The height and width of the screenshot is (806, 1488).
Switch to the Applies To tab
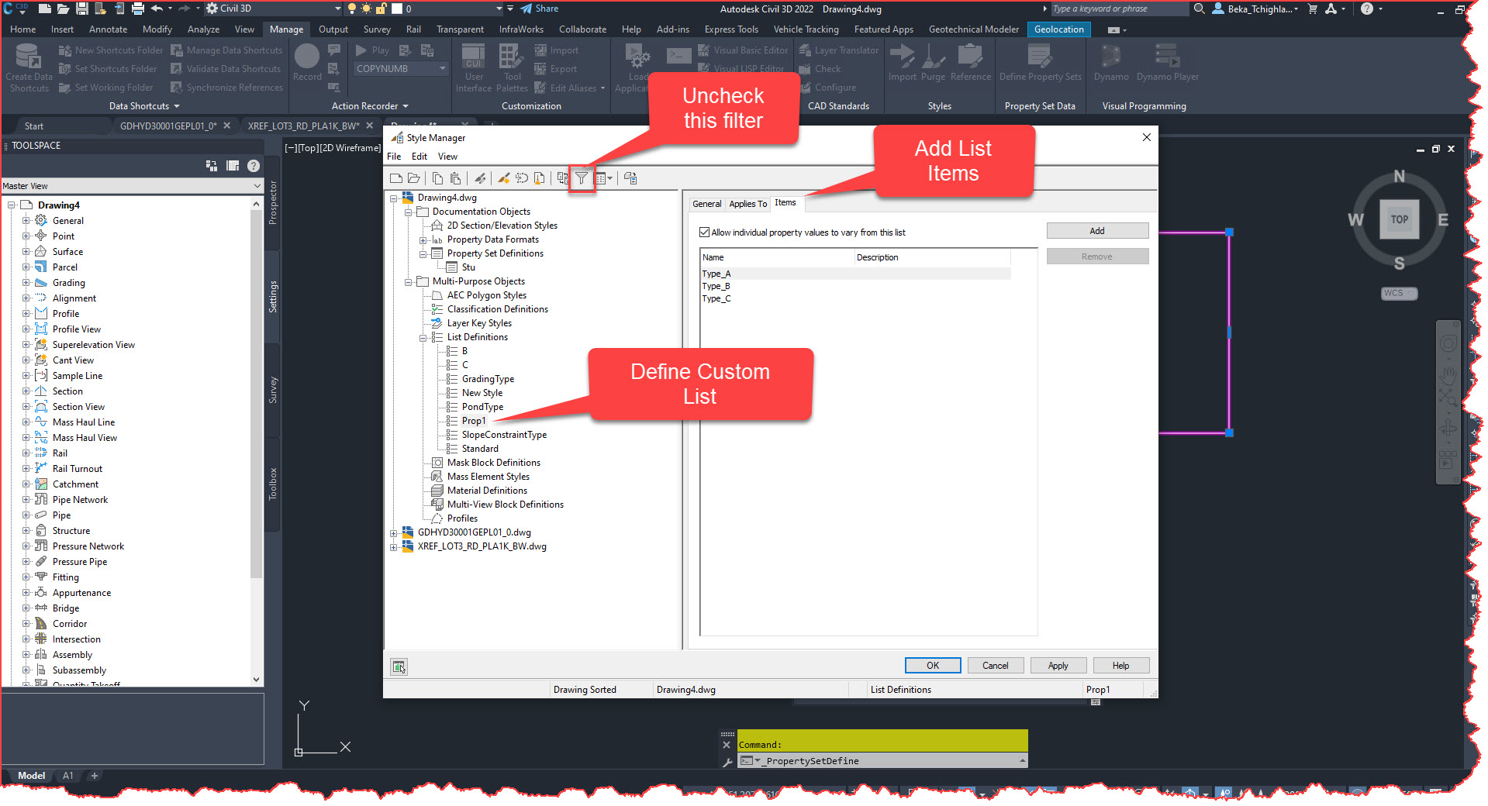tap(746, 203)
